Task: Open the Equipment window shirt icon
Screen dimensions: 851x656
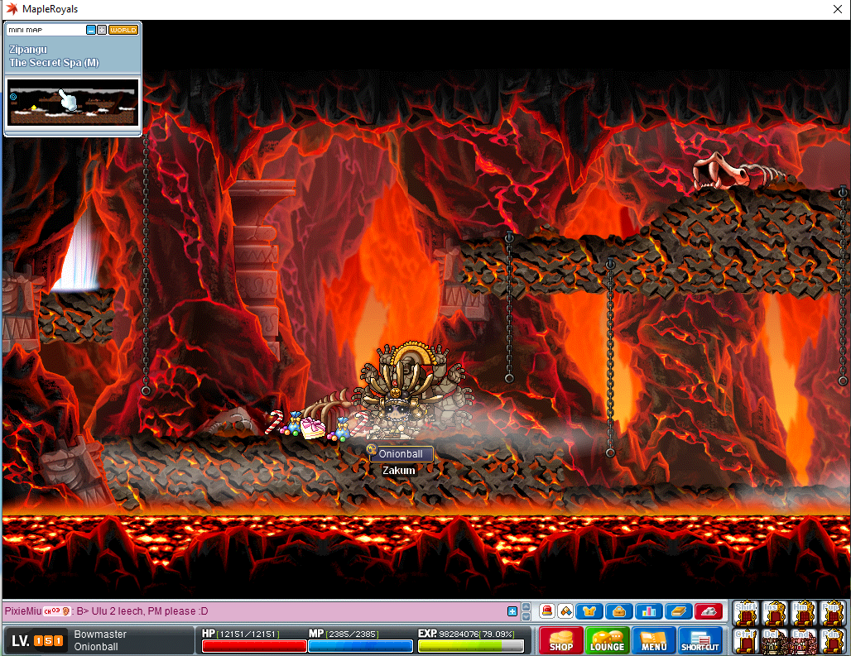Action: [x=589, y=611]
